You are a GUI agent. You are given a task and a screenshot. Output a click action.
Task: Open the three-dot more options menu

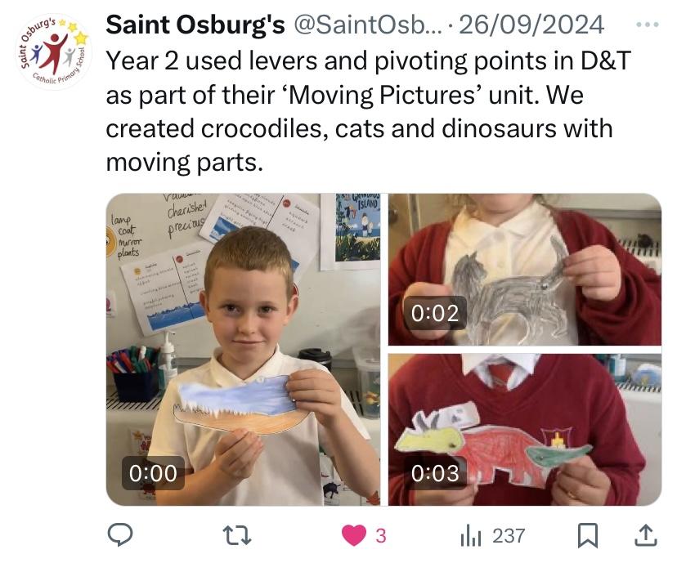648,25
